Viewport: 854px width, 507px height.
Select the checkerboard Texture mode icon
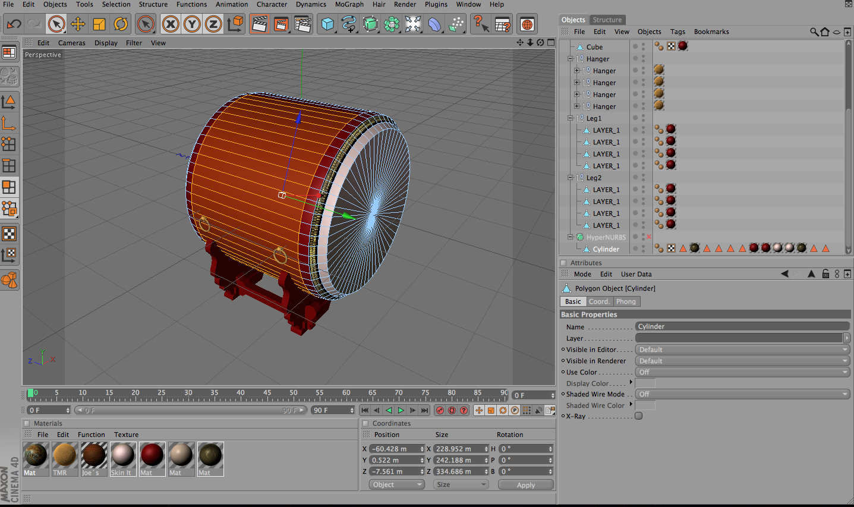(10, 234)
